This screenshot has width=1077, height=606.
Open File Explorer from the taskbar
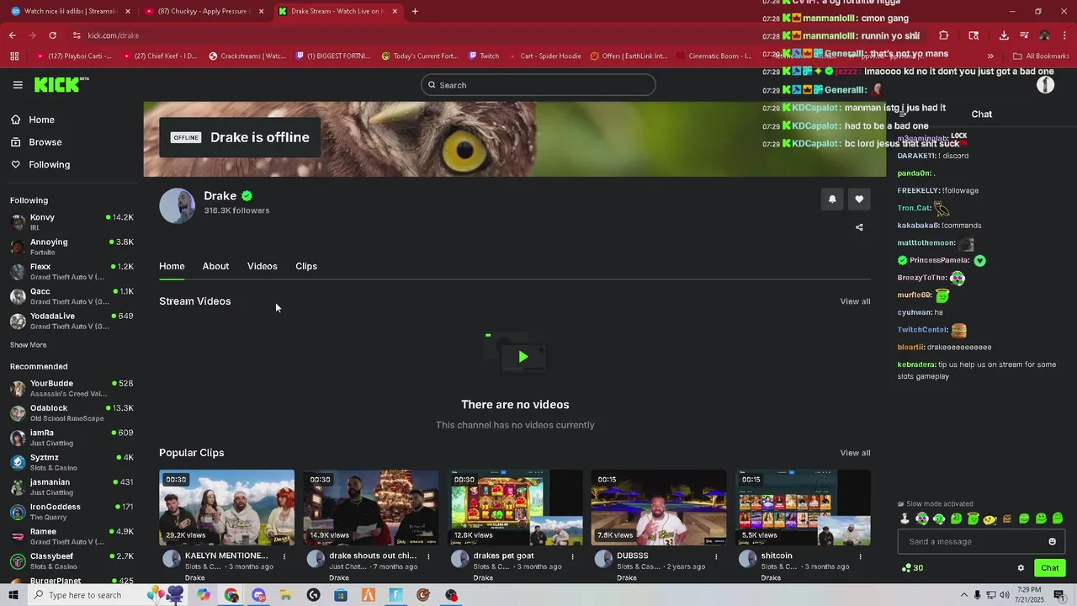coord(285,595)
